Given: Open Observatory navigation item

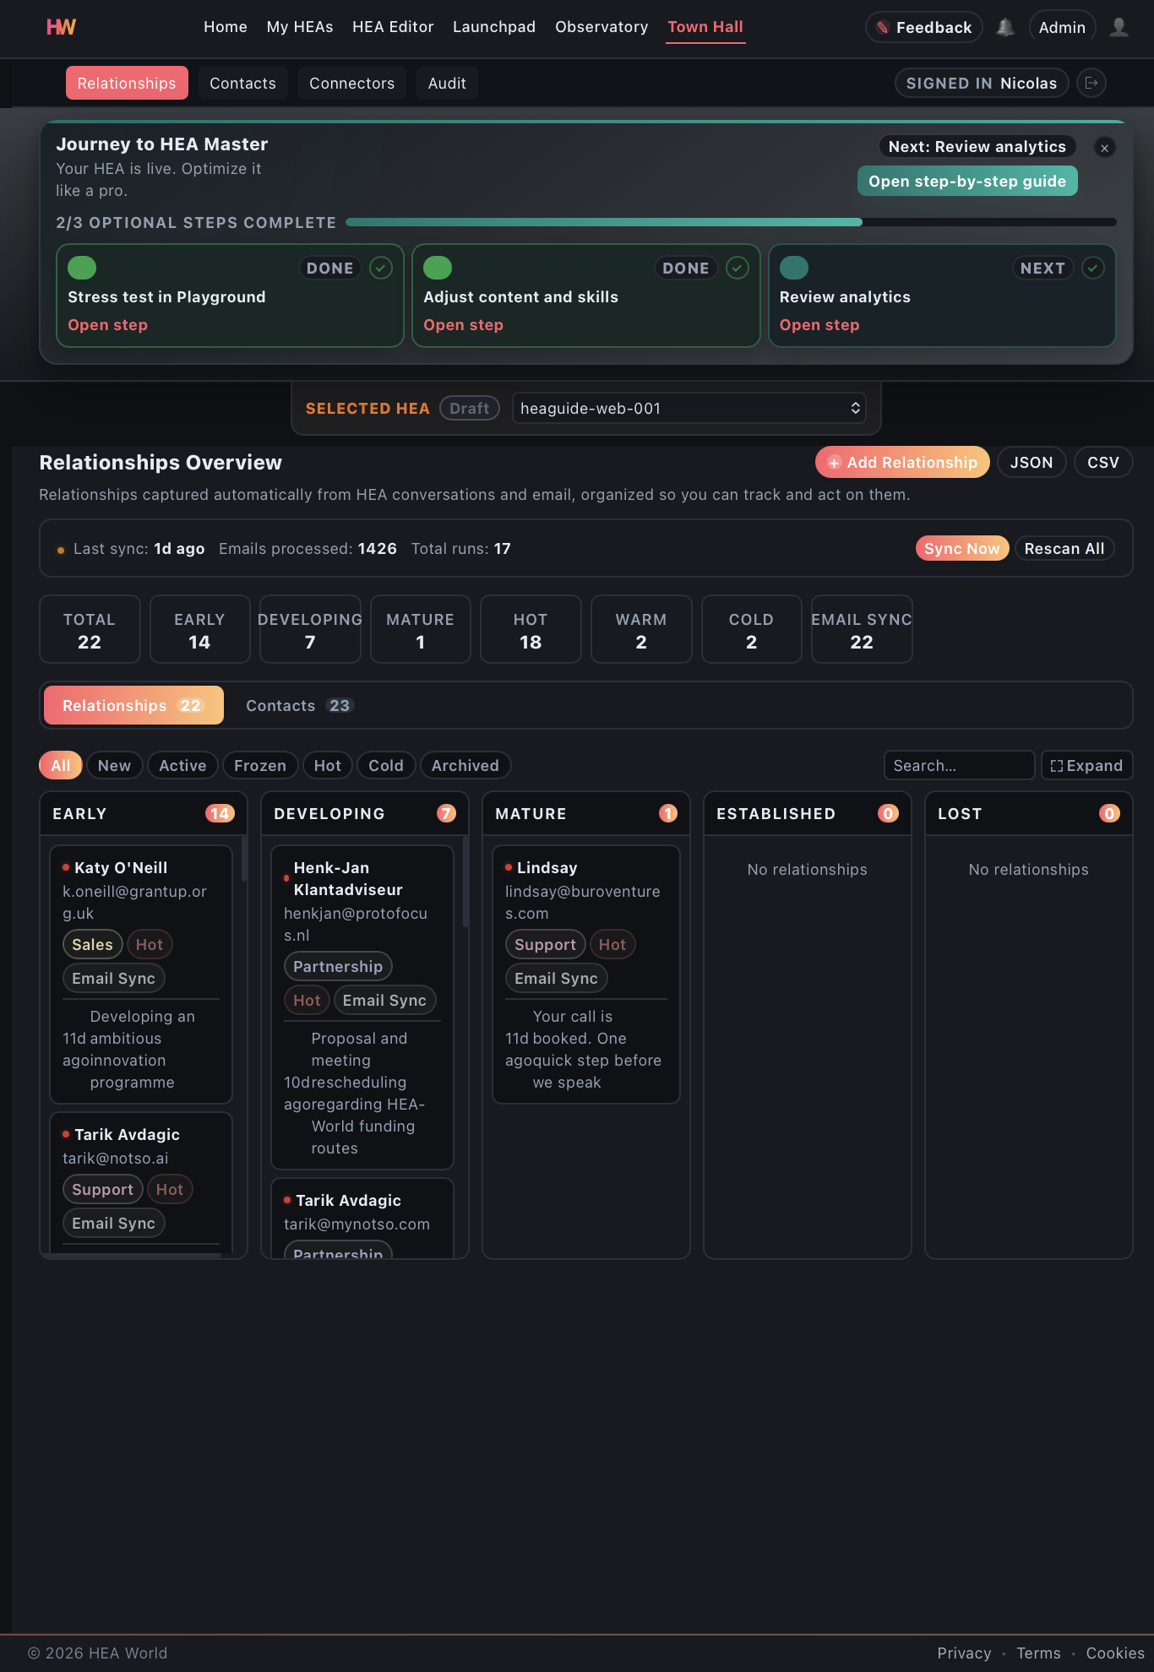Looking at the screenshot, I should point(601,27).
